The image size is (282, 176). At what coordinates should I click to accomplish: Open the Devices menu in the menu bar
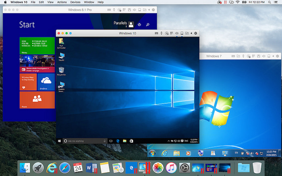(75, 2)
